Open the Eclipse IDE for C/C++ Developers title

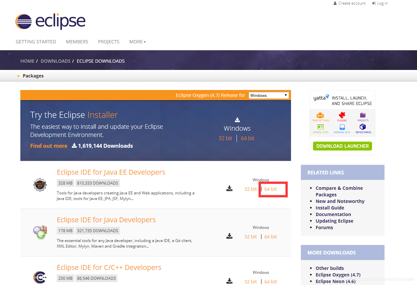click(109, 268)
